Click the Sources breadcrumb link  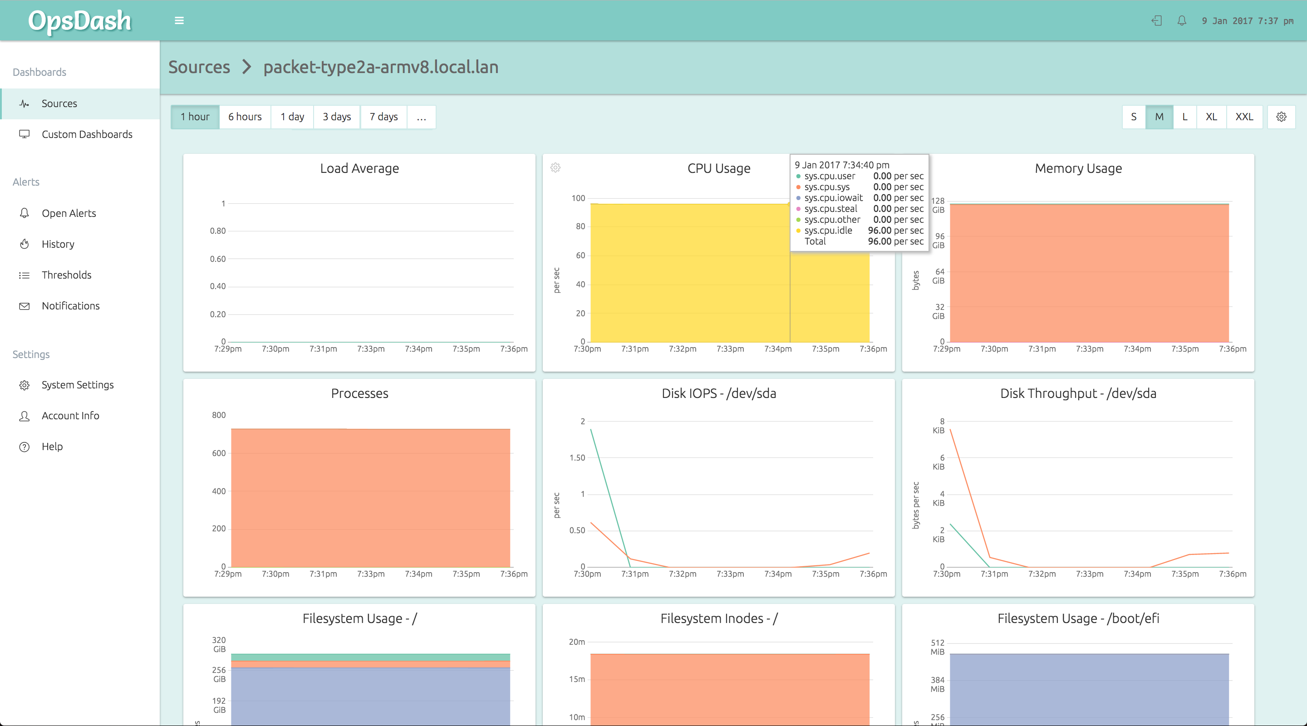pyautogui.click(x=199, y=67)
